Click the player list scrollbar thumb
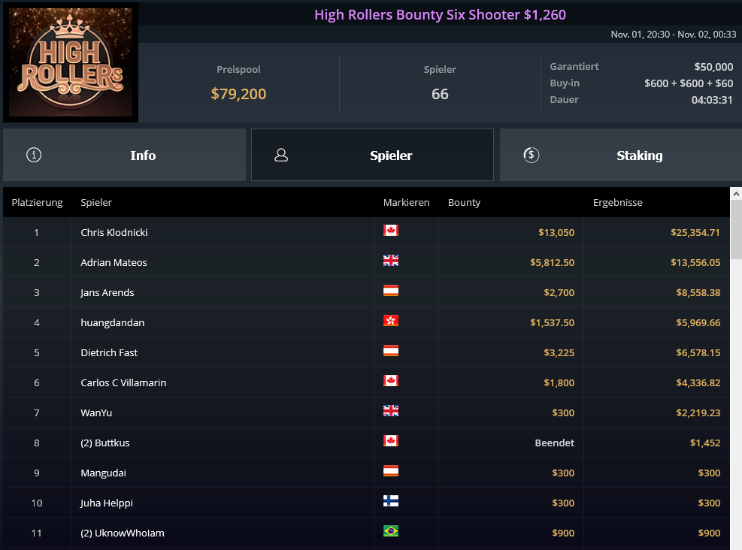This screenshot has width=742, height=550. 736,229
